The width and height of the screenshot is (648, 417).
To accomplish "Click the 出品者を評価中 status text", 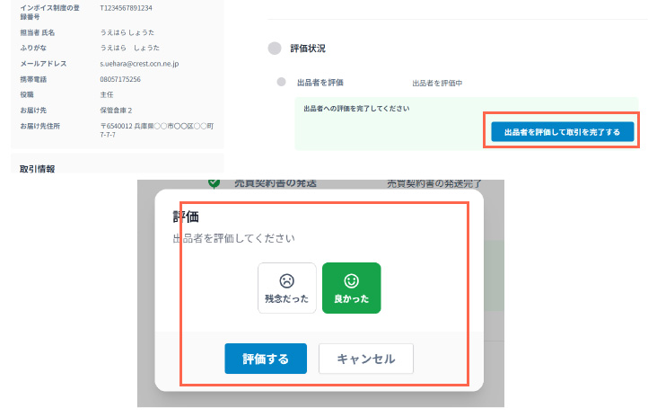I will point(436,83).
